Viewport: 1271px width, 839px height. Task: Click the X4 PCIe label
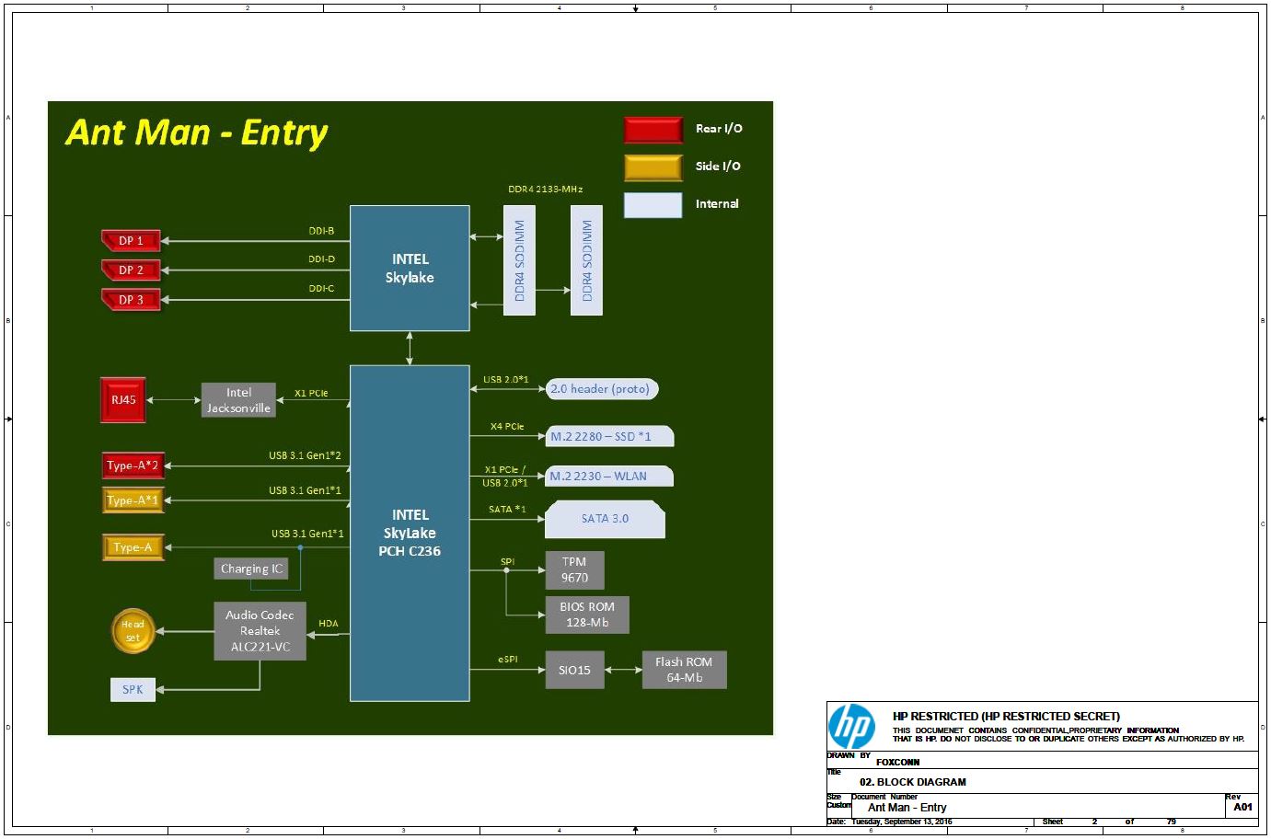click(x=507, y=426)
